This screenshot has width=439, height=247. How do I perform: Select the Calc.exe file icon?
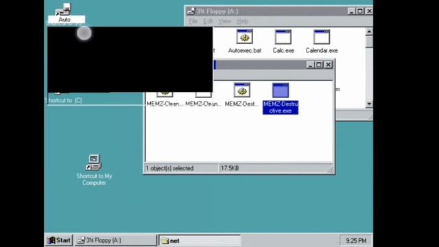click(283, 36)
